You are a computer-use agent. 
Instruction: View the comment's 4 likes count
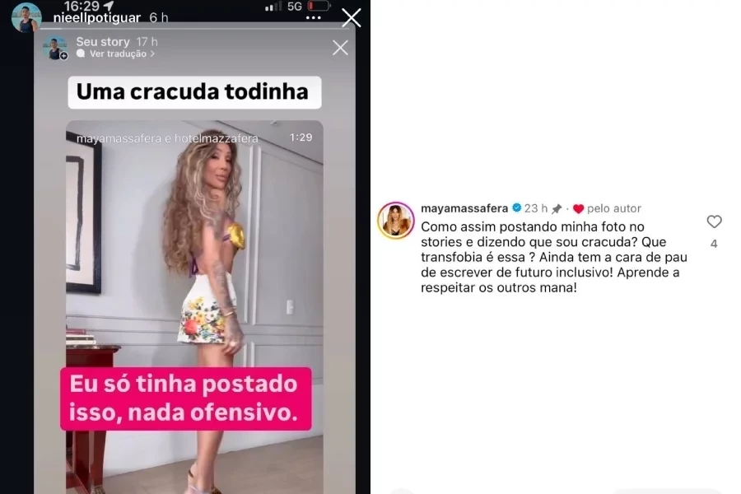(714, 244)
